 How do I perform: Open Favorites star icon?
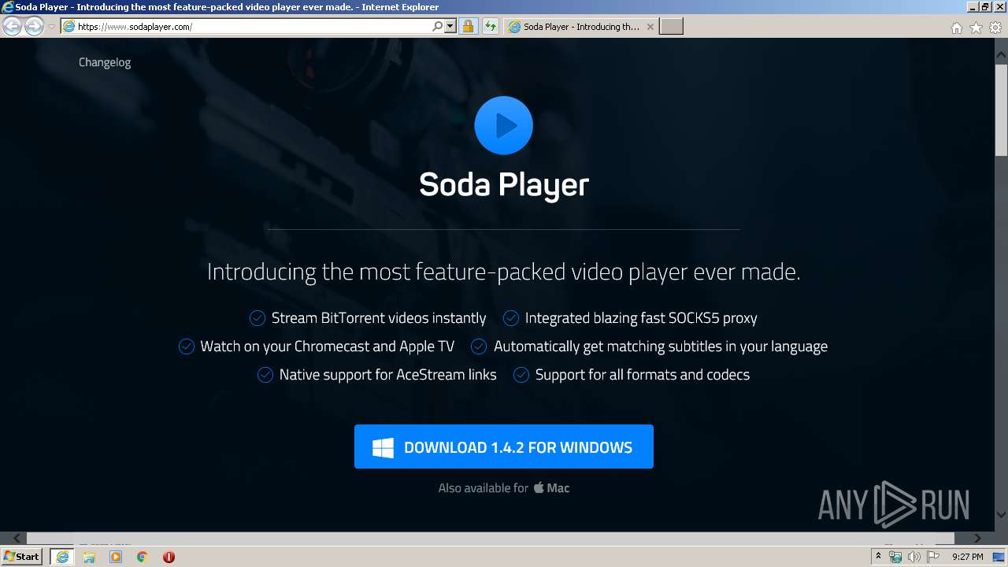(976, 28)
